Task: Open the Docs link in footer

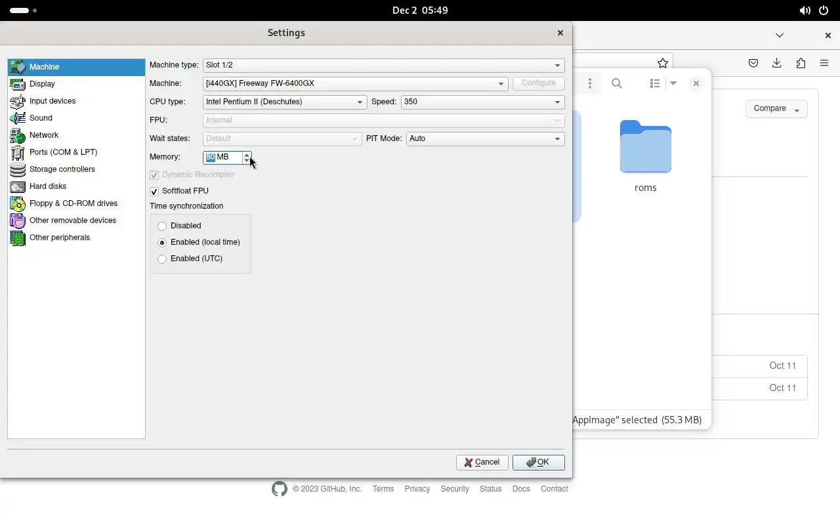Action: tap(521, 489)
